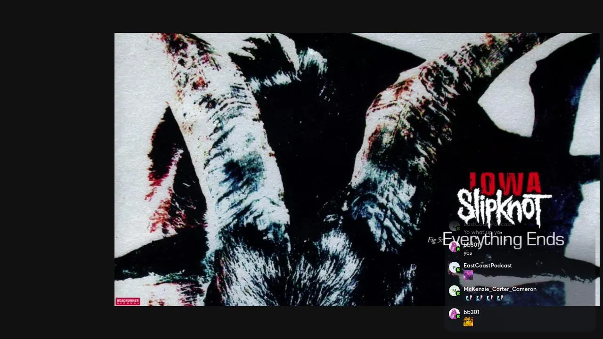This screenshot has height=339, width=603.
Task: Open bb301 avatar beside the orange emote
Action: pyautogui.click(x=454, y=314)
